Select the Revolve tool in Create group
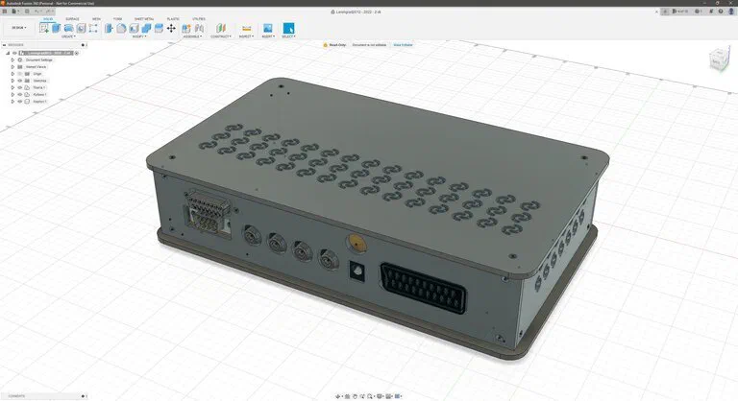This screenshot has height=401, width=738. tap(69, 28)
